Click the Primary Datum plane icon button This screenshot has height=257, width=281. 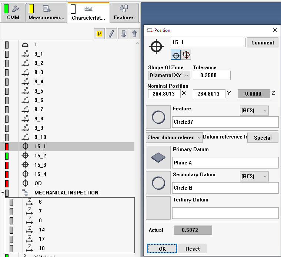[158, 157]
